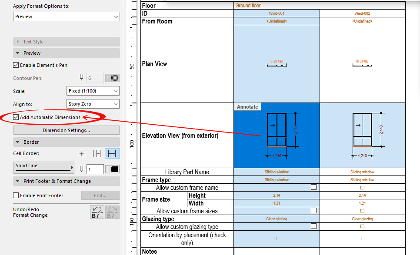Click the Frame size header cell
Image resolution: width=420 pixels, height=255 pixels.
tap(163, 199)
